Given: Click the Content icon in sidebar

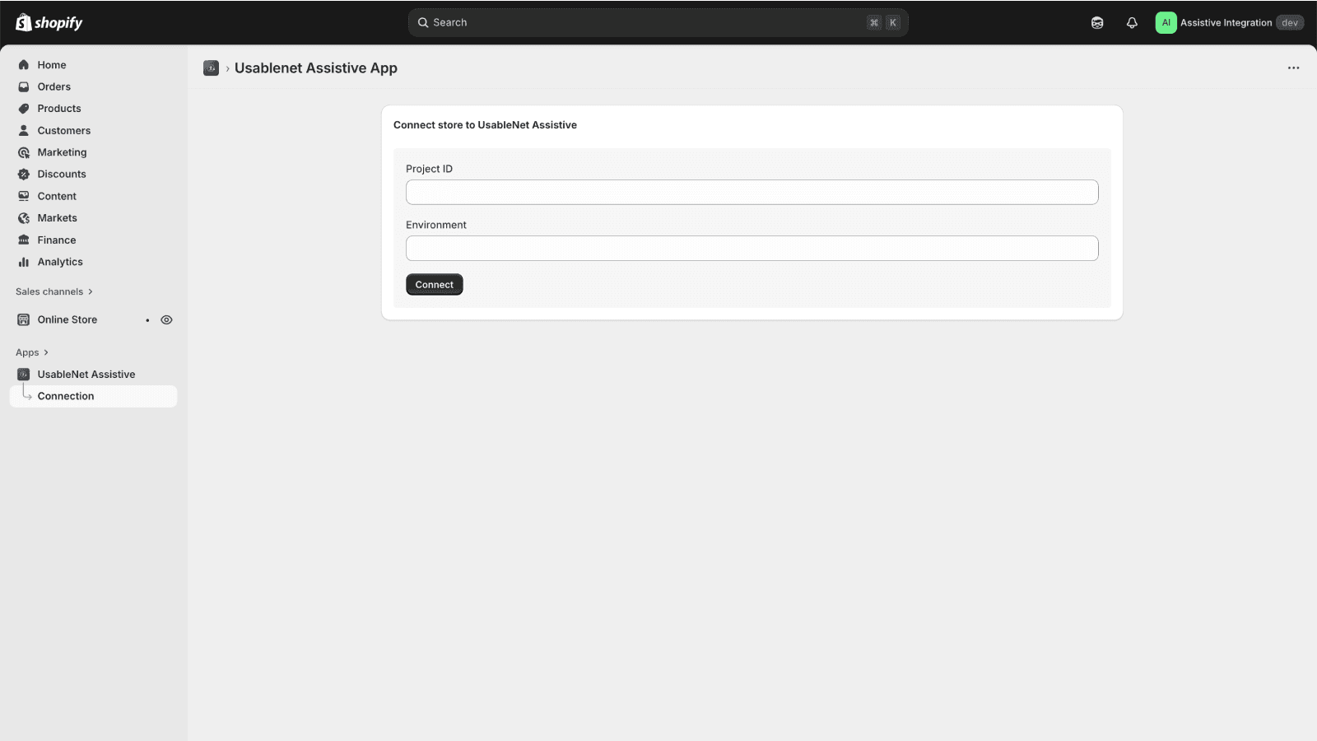Looking at the screenshot, I should click(x=24, y=196).
